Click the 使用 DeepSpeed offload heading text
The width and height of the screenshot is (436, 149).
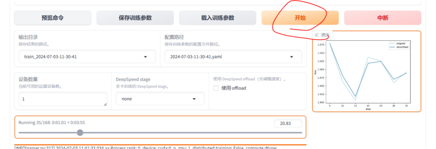tap(250, 79)
